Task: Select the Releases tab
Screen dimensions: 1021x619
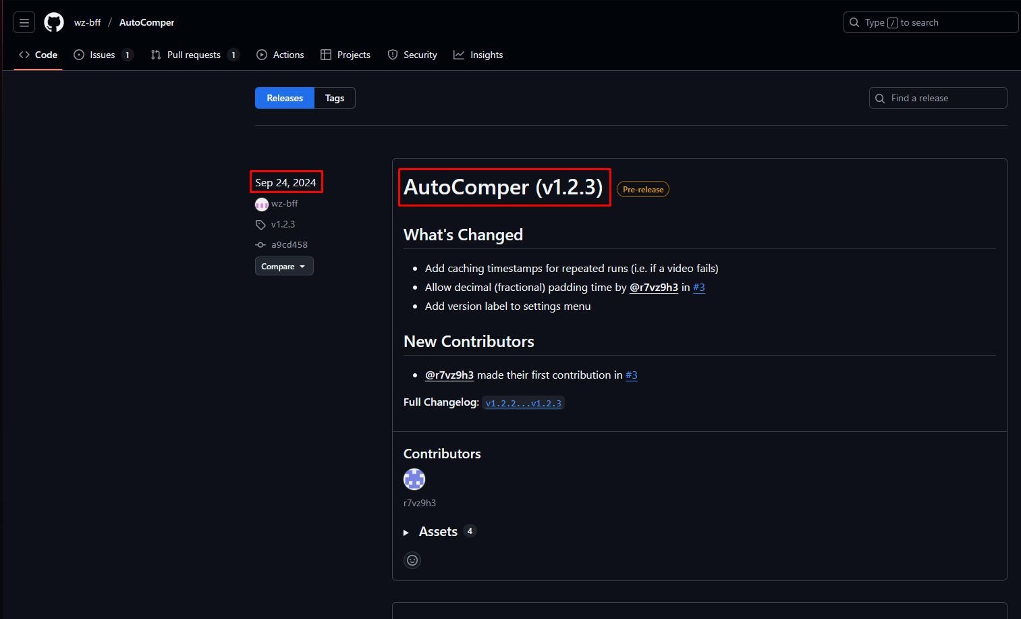Action: [x=285, y=98]
